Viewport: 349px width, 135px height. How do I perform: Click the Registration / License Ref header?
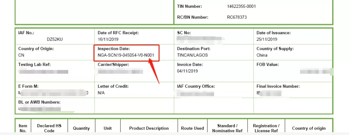click(266, 128)
